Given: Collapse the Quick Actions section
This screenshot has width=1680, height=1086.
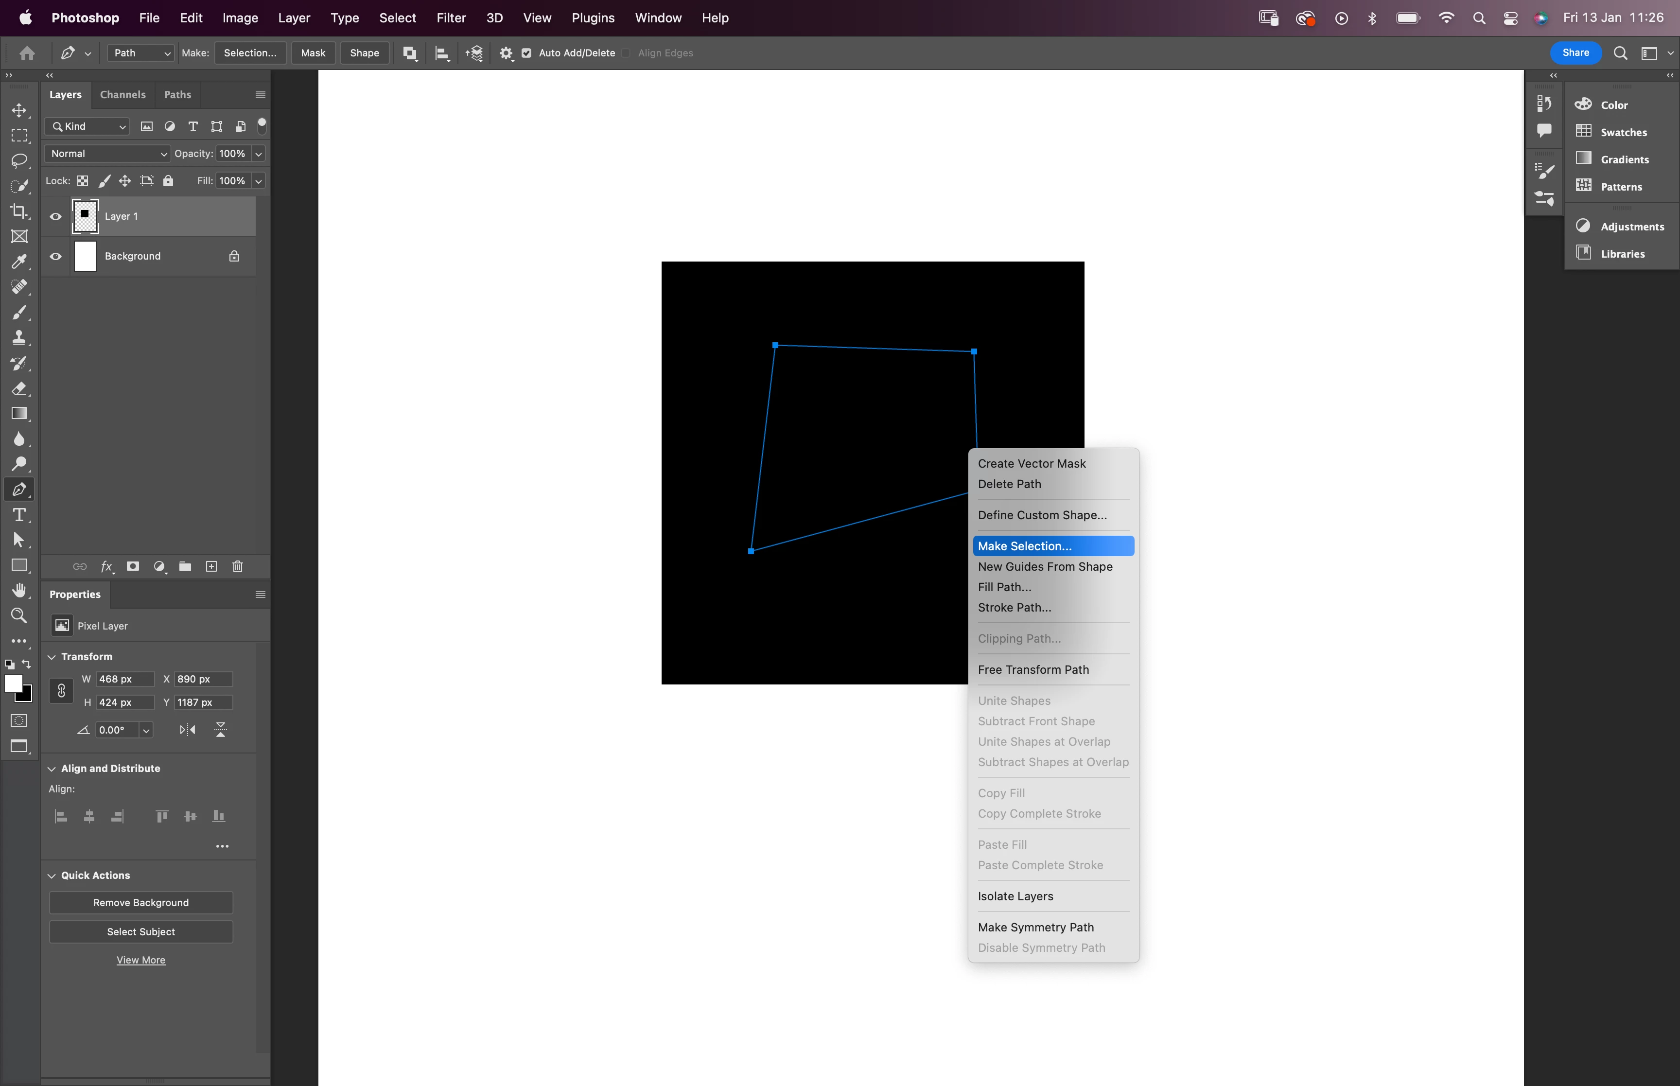Looking at the screenshot, I should tap(52, 876).
